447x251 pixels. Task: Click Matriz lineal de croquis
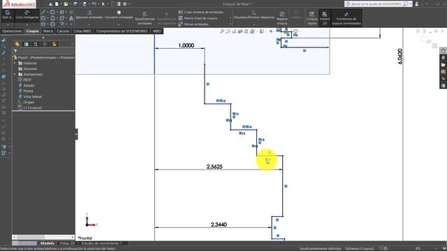click(x=198, y=18)
